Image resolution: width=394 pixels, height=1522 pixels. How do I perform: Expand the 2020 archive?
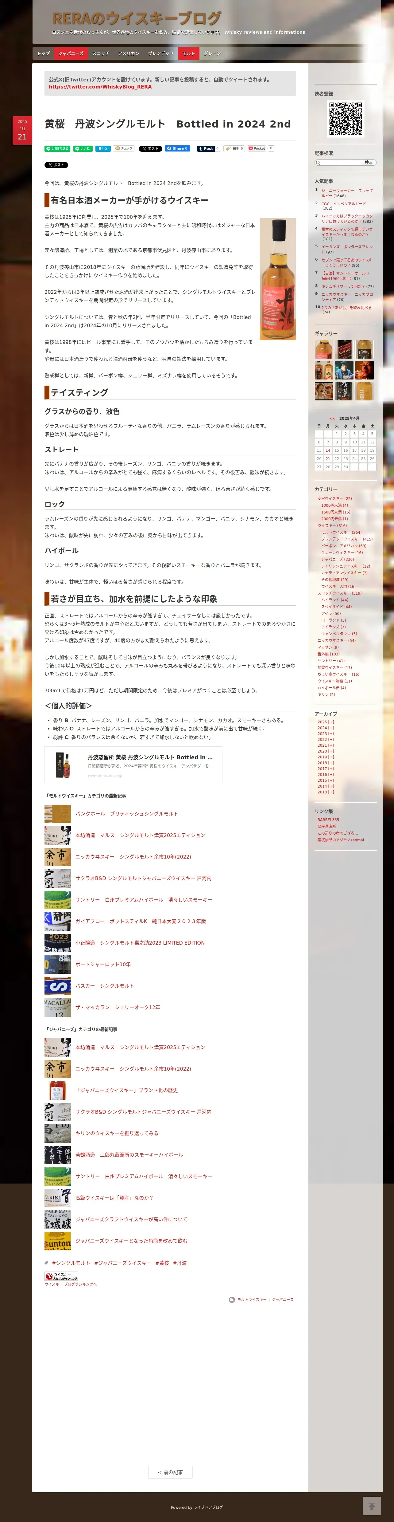point(325,751)
